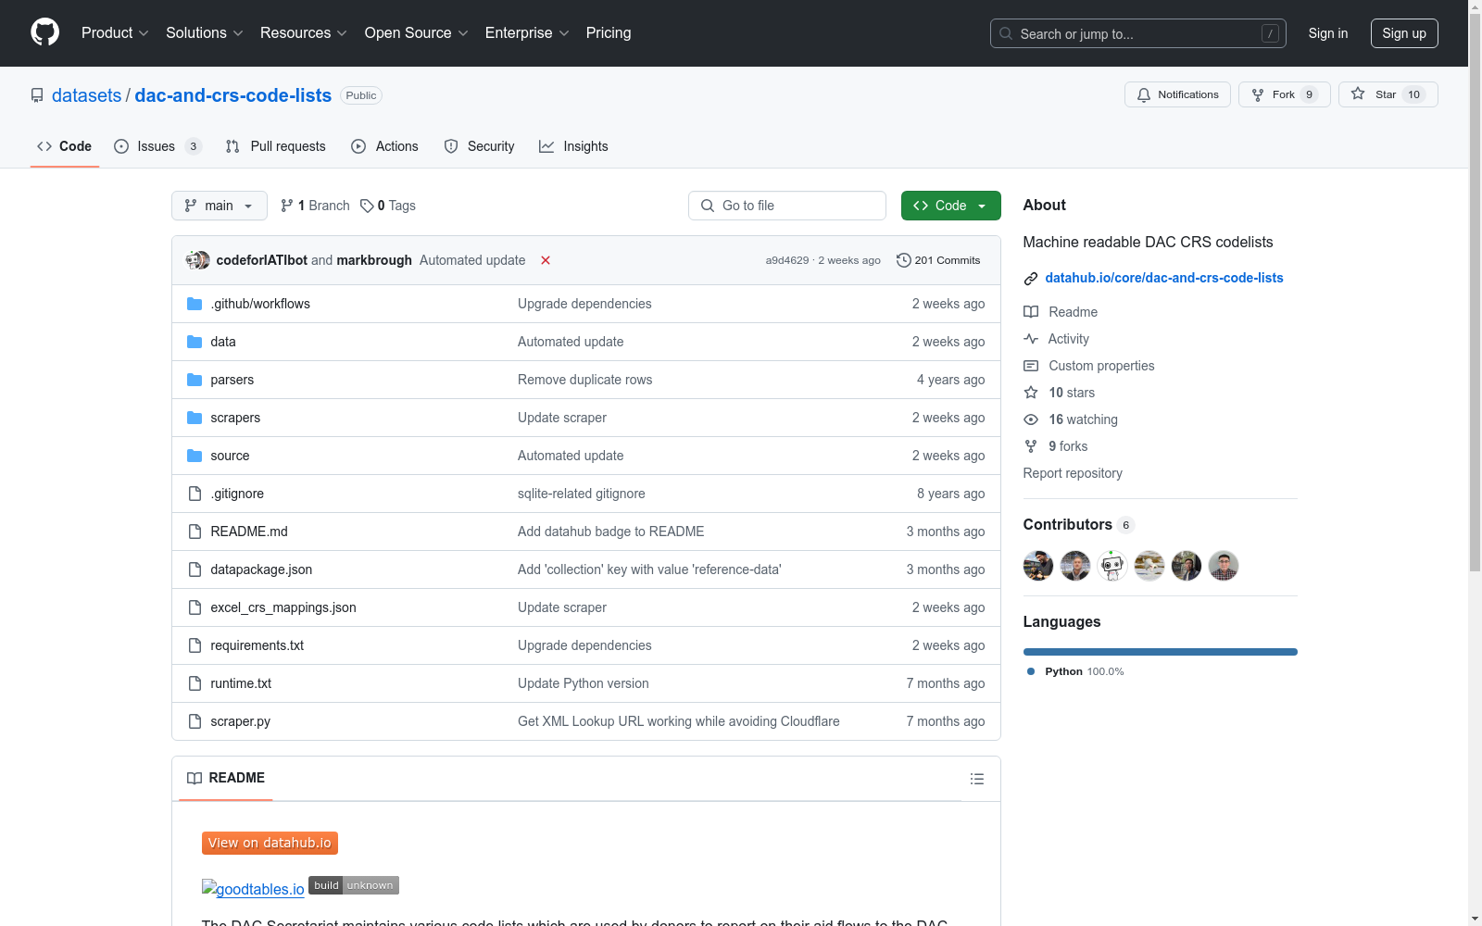Viewport: 1482px width, 926px height.
Task: Expand the Open Source menu
Action: 417,32
